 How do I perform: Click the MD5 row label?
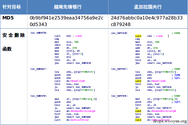click(x=8, y=18)
